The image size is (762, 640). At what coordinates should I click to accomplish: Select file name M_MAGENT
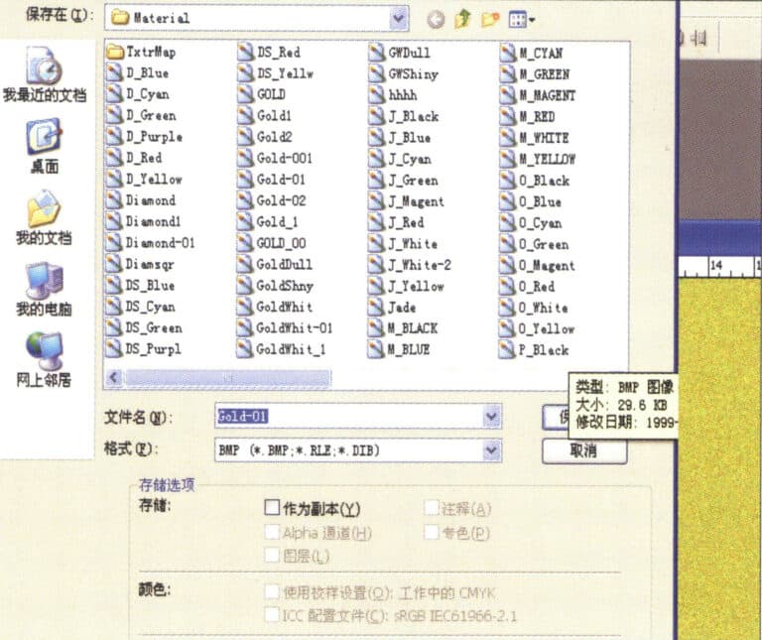tap(548, 95)
